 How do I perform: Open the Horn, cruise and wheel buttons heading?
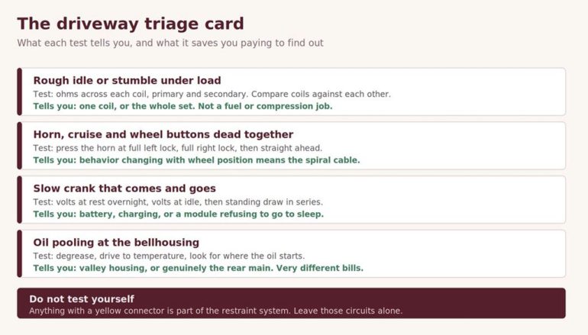pos(163,134)
